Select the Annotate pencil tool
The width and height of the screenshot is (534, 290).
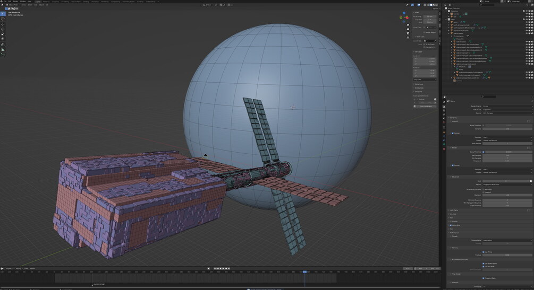[3, 45]
